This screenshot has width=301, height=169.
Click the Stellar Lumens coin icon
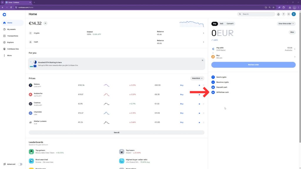31,122
